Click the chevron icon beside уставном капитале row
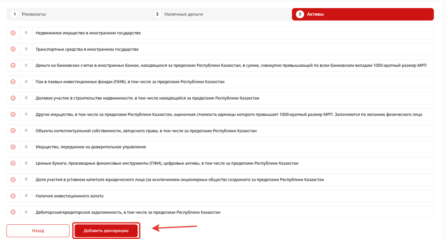The height and width of the screenshot is (239, 446). pyautogui.click(x=13, y=179)
